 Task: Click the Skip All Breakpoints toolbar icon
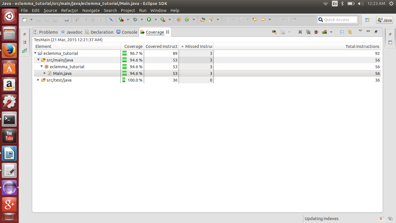[x=111, y=19]
